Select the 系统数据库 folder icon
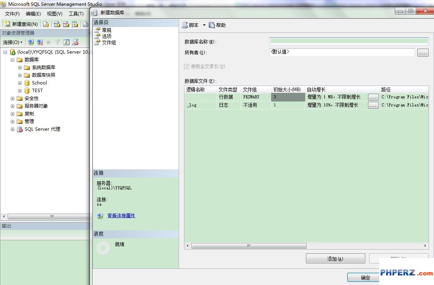Screen dimensions: 434x285 pyautogui.click(x=27, y=67)
